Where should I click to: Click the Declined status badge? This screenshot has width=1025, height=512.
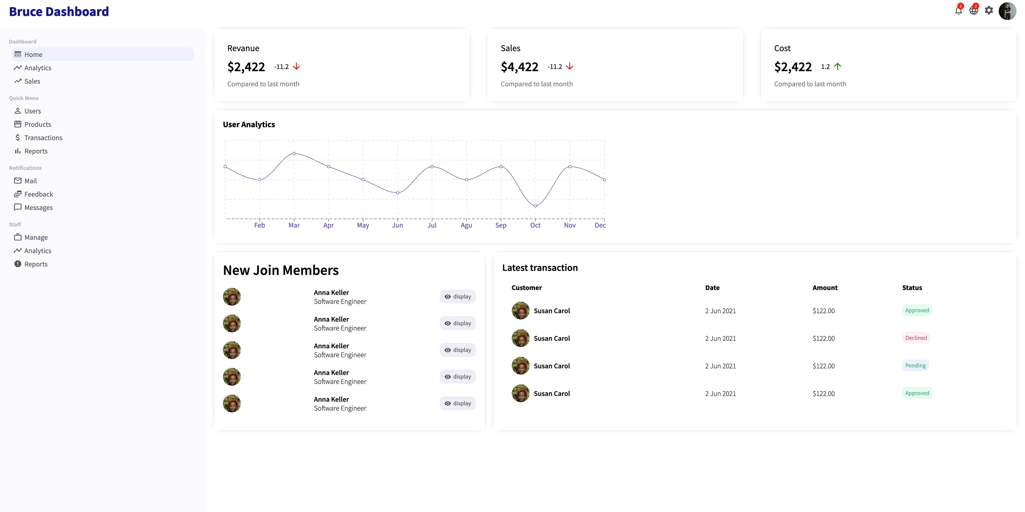pyautogui.click(x=916, y=338)
